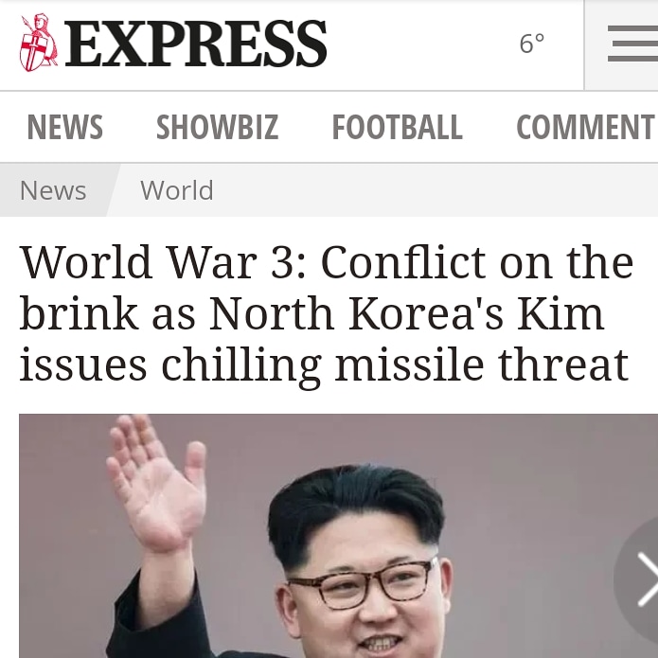Screen dimensions: 658x658
Task: Select the News breadcrumb link
Action: [53, 190]
